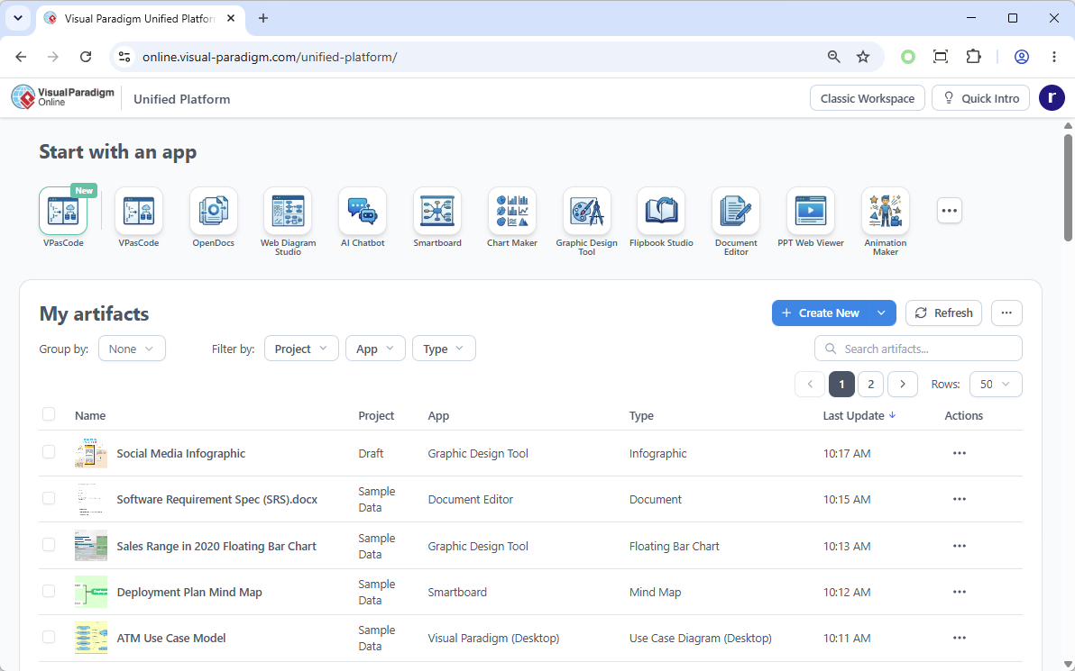Open the Animation Maker app
1075x671 pixels.
[885, 211]
